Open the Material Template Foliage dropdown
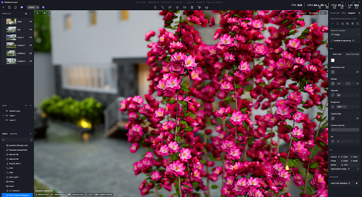 pyautogui.click(x=345, y=35)
